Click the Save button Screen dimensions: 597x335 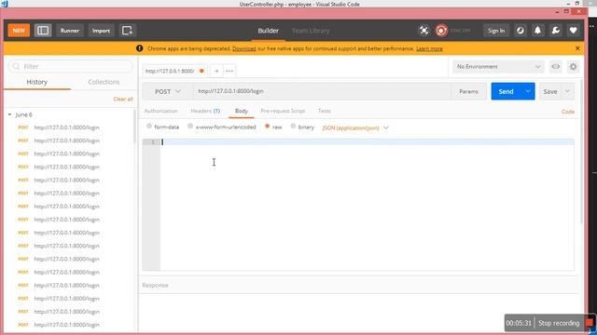tap(550, 91)
